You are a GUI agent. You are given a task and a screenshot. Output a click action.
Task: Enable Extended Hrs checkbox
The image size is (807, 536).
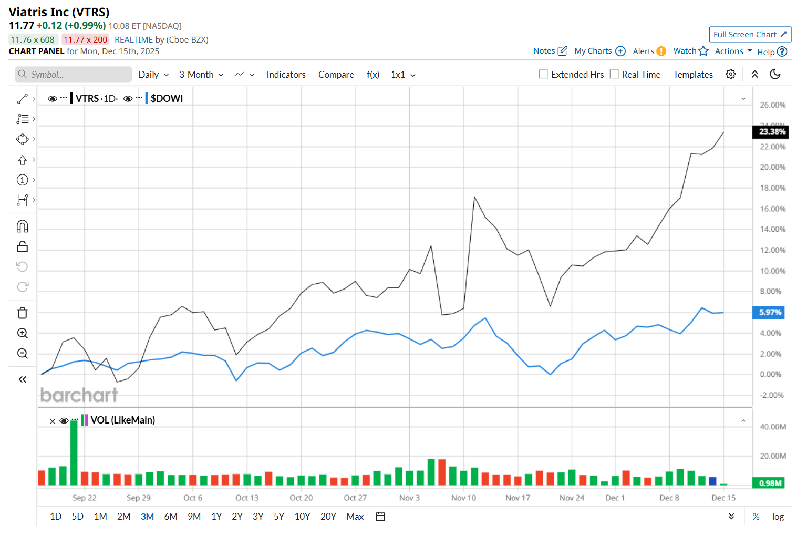pos(543,74)
